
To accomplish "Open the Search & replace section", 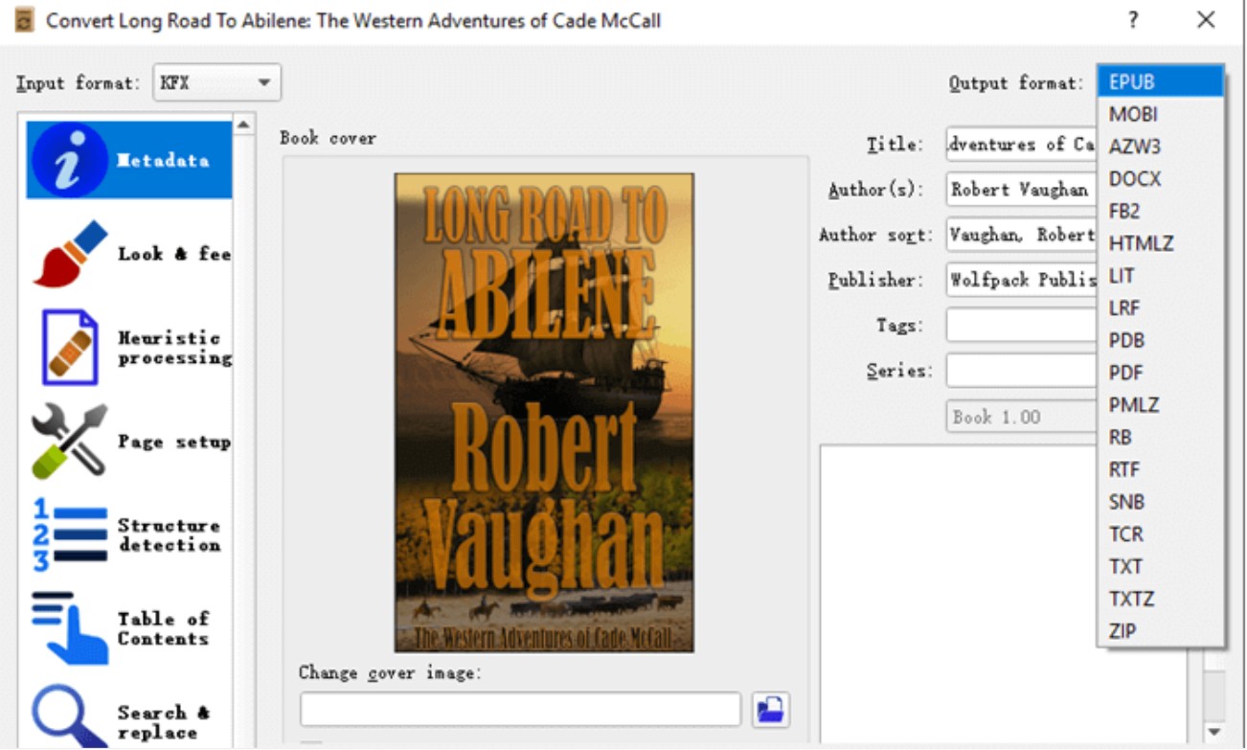I will [127, 718].
